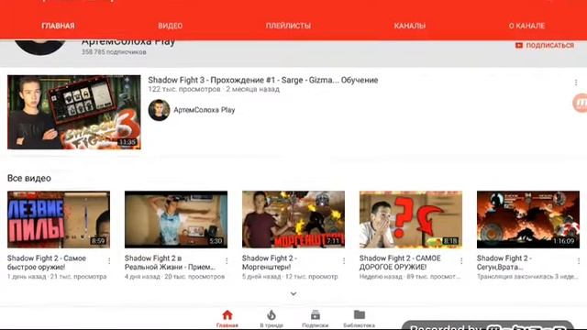
Task: Switch to the КАНАЛЫ tab
Action: pyautogui.click(x=410, y=26)
